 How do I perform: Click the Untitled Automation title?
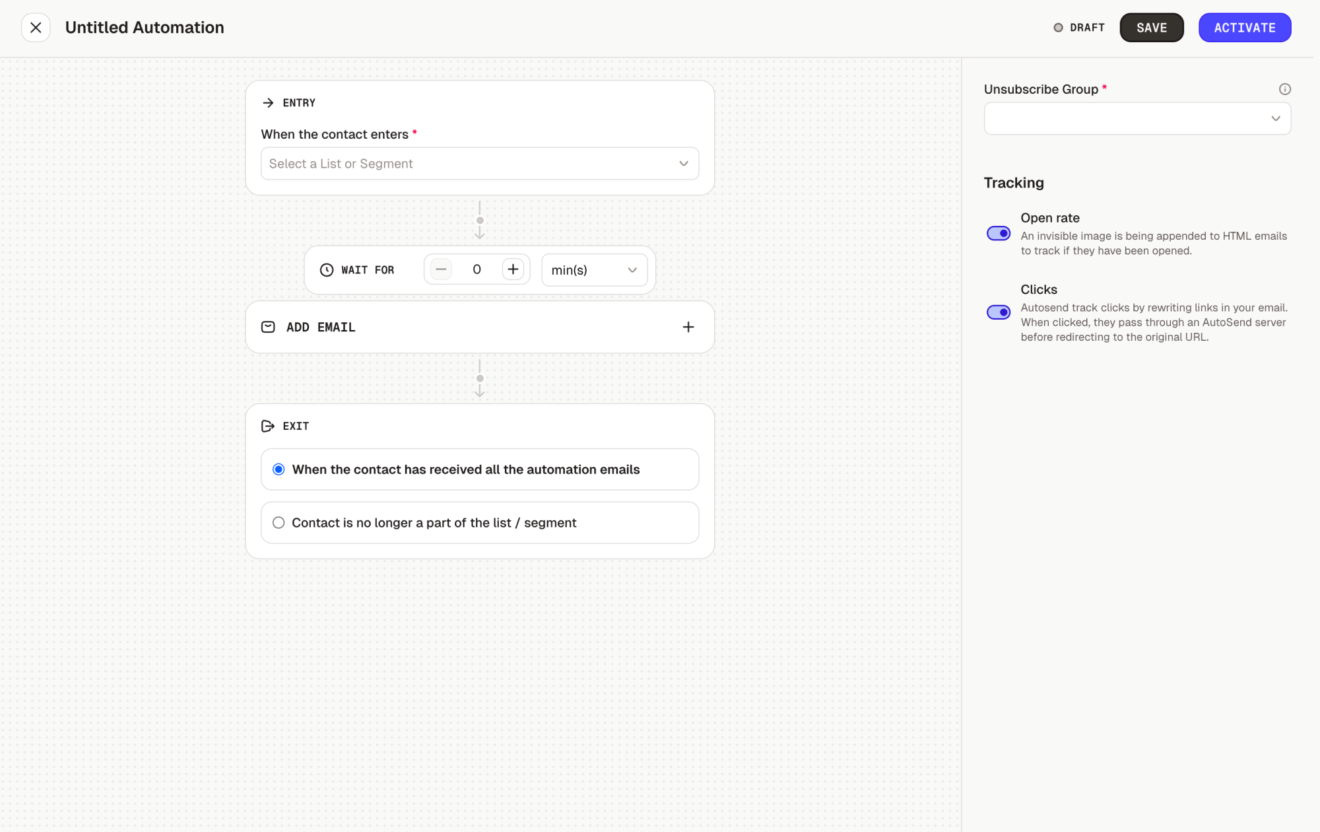pyautogui.click(x=145, y=28)
